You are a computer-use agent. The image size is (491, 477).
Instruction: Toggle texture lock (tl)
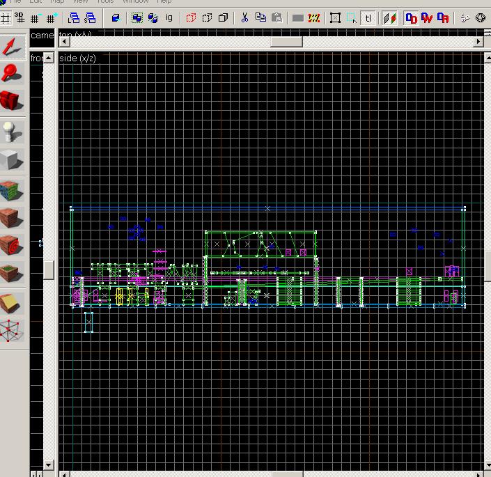pyautogui.click(x=368, y=18)
